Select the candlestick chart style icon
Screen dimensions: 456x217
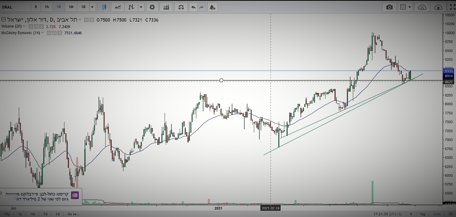pyautogui.click(x=104, y=7)
